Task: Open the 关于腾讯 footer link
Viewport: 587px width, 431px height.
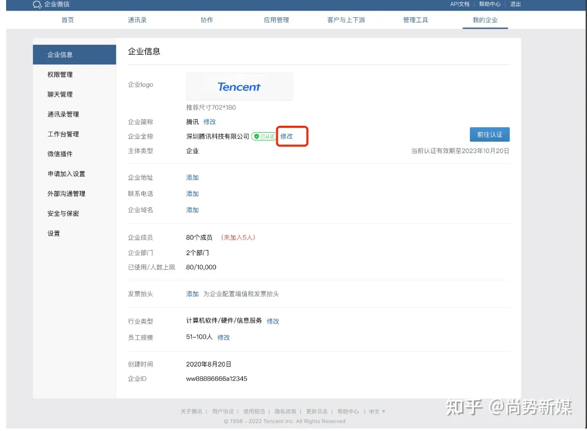Action: 191,411
